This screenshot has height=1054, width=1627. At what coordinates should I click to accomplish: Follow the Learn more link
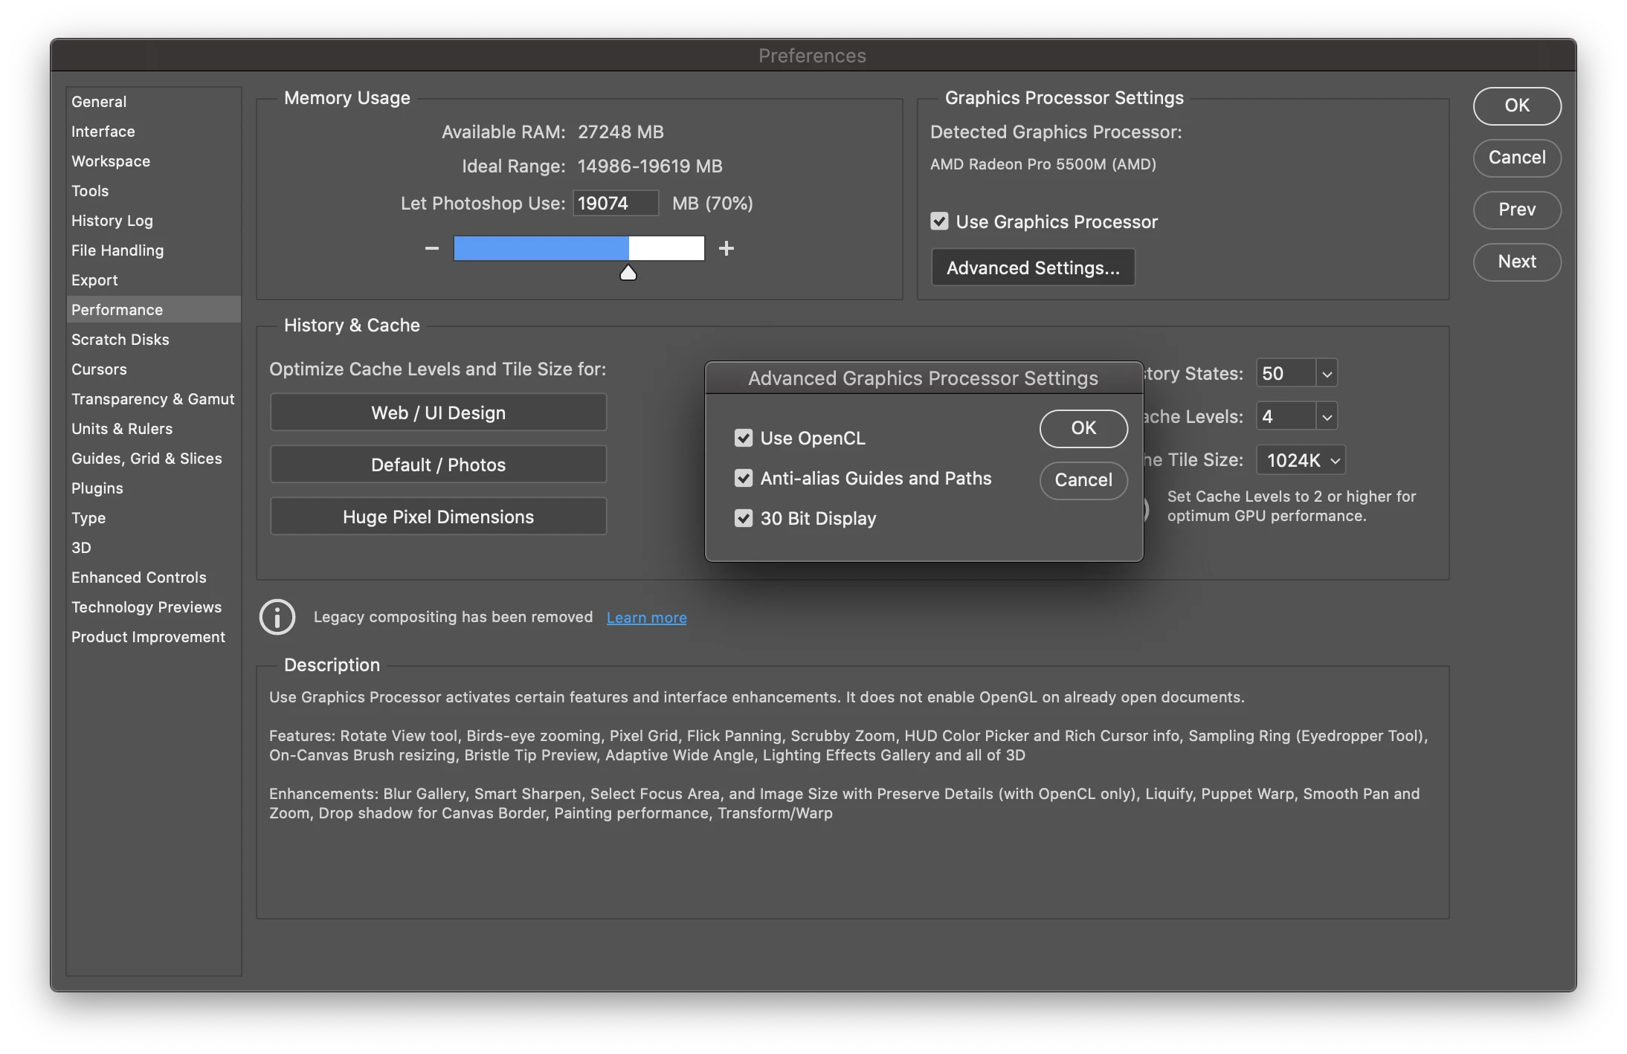[x=646, y=618]
